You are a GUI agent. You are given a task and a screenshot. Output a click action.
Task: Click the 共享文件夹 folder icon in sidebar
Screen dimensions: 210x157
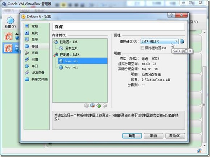point(27,79)
